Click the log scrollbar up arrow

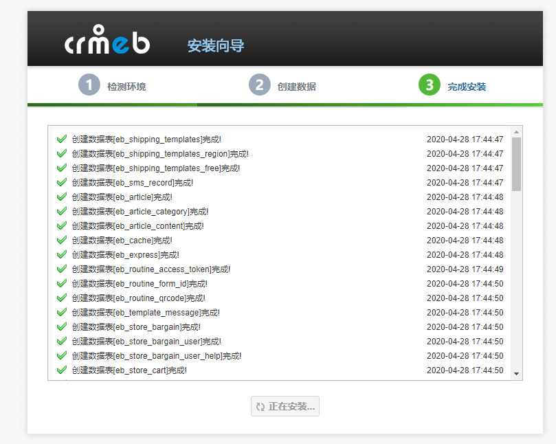pyautogui.click(x=517, y=132)
